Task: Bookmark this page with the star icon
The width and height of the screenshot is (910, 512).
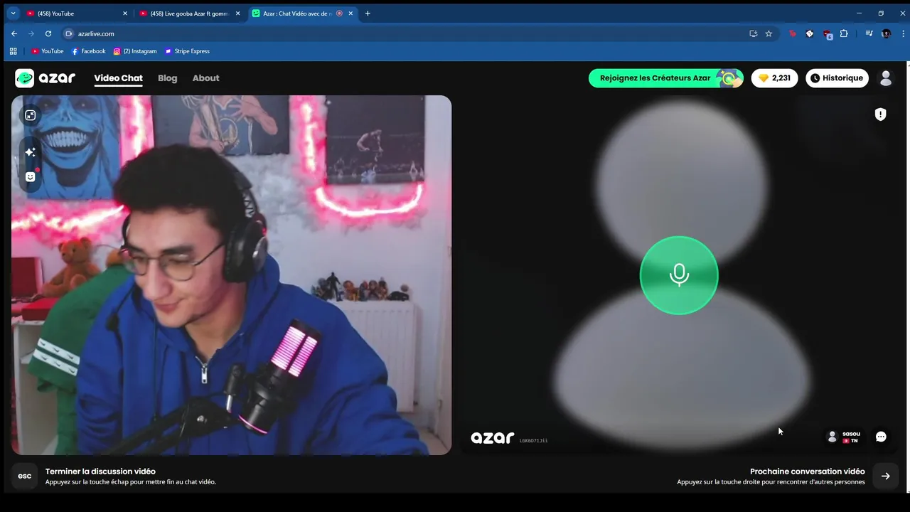Action: coord(769,33)
